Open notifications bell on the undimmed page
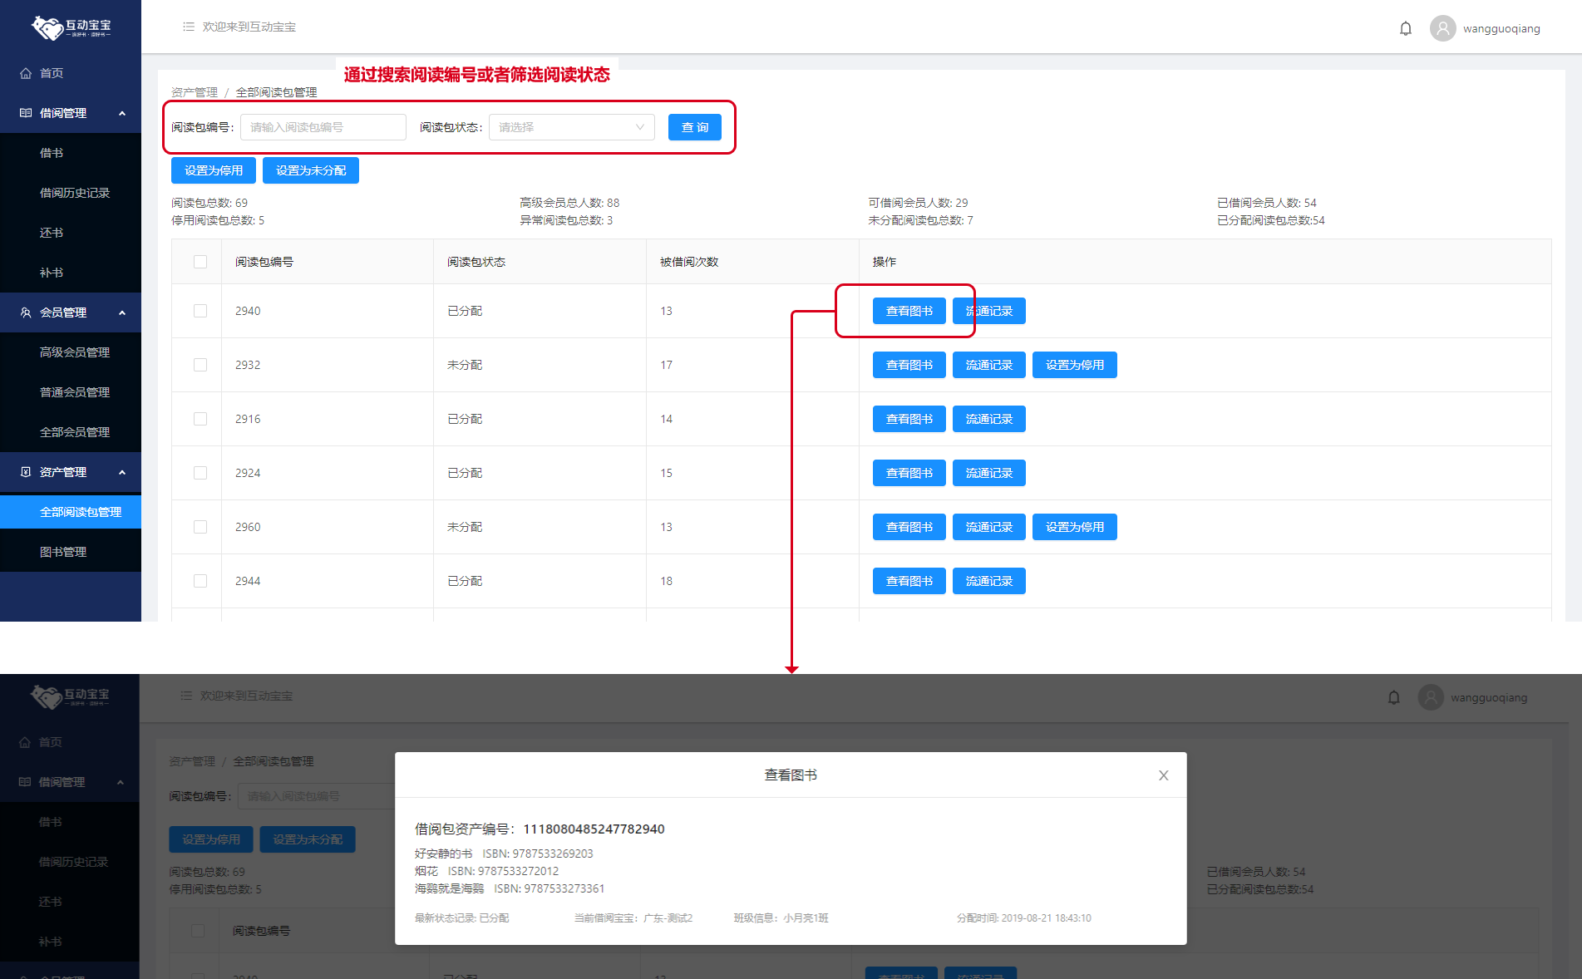 1406,28
